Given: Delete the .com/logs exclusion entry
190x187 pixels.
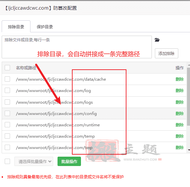Looking at the screenshot, I should (180, 102).
